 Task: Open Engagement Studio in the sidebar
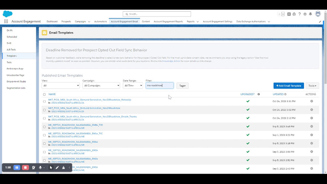[16, 82]
